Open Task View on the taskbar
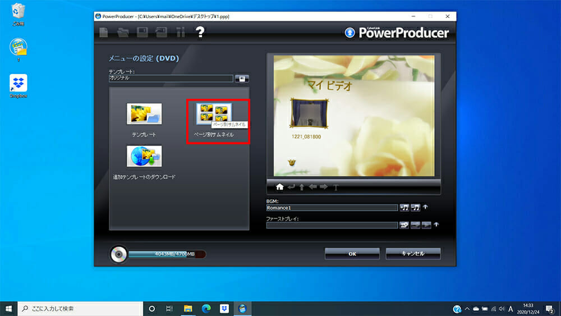561x316 pixels. pyautogui.click(x=169, y=309)
